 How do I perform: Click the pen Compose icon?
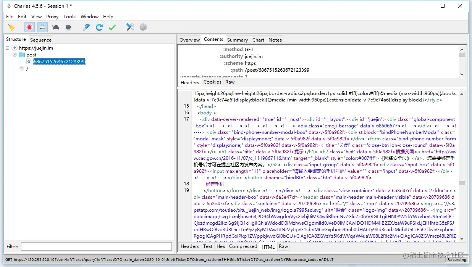pyautogui.click(x=86, y=27)
